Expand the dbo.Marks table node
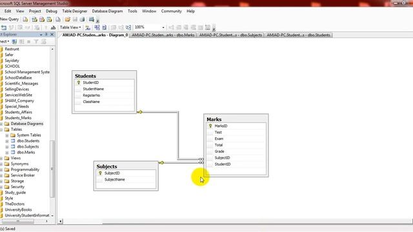The width and height of the screenshot is (413, 232). pos(7,153)
